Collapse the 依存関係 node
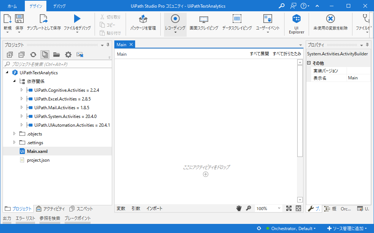This screenshot has width=374, height=233. (x=14, y=81)
